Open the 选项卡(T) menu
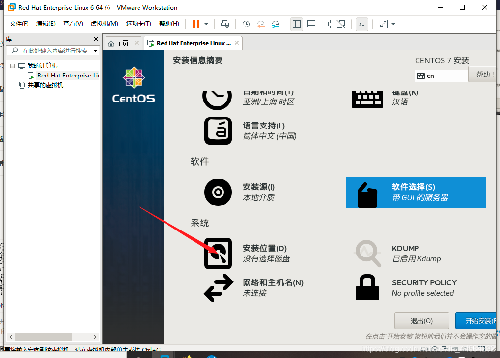The image size is (500, 358). 139,24
